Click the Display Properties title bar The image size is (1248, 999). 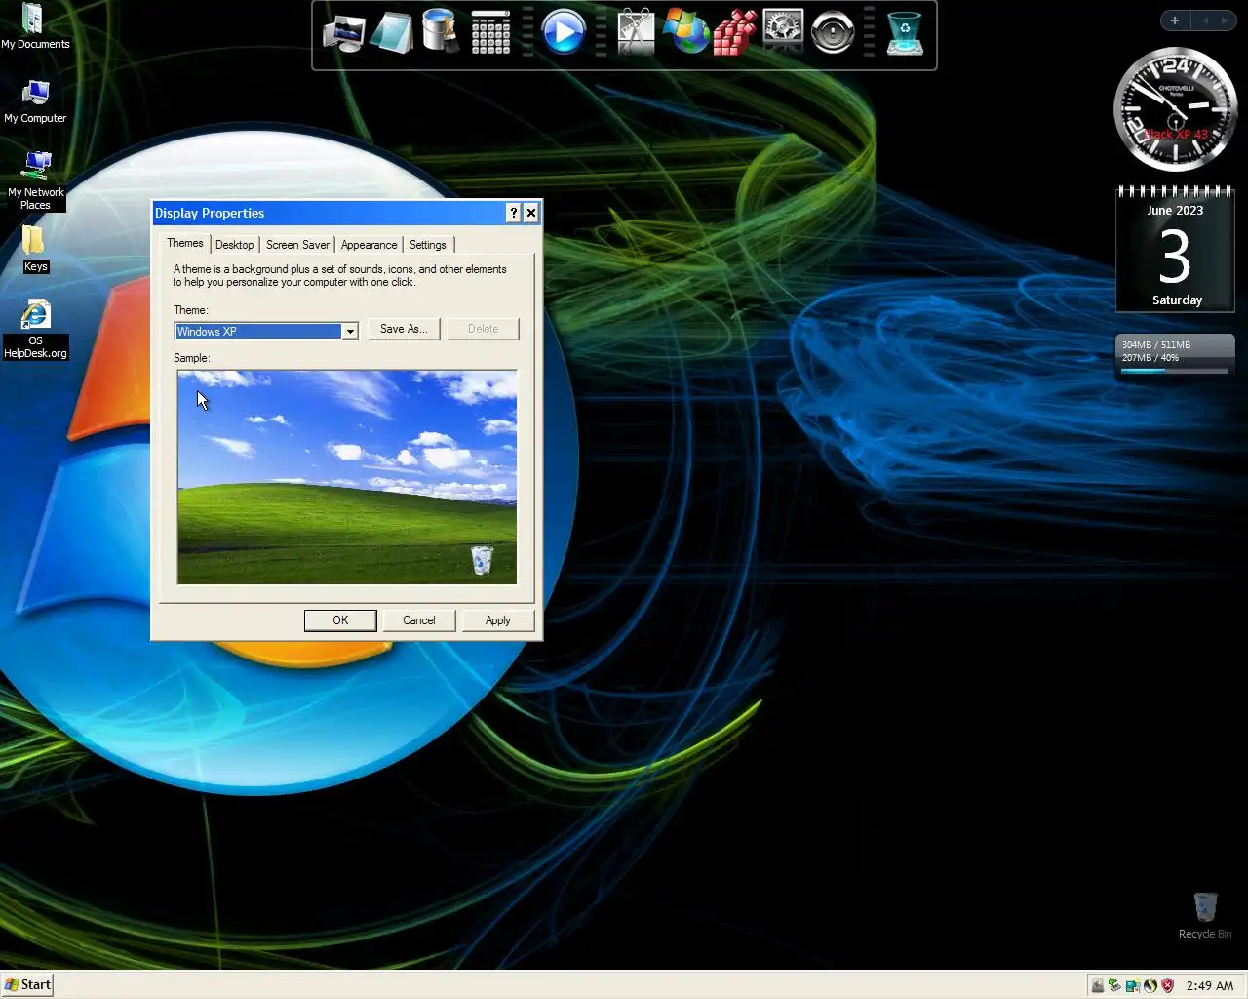click(x=329, y=213)
